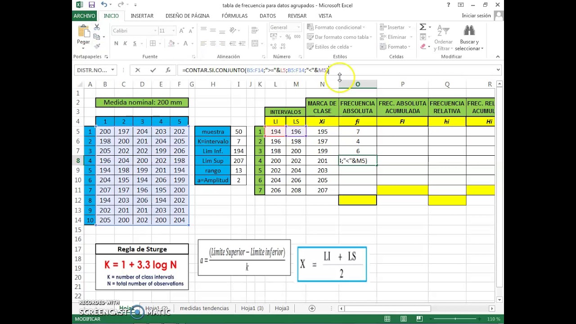The width and height of the screenshot is (576, 324).
Task: Click Iniciar sesión link
Action: (x=476, y=16)
